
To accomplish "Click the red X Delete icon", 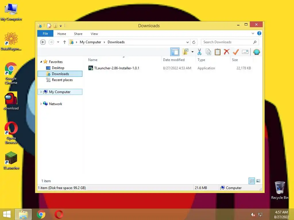I will (227, 52).
